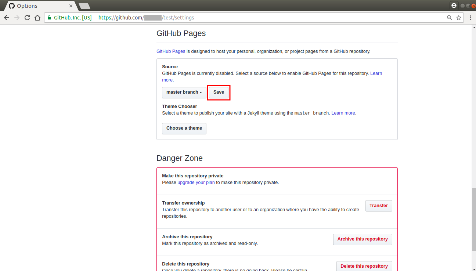This screenshot has width=476, height=271.
Task: Open the master branch source dropdown
Action: coord(184,93)
